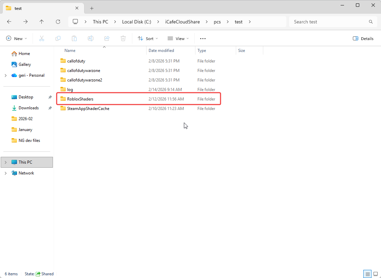The width and height of the screenshot is (381, 278).
Task: Open the See more options menu
Action: pos(203,39)
